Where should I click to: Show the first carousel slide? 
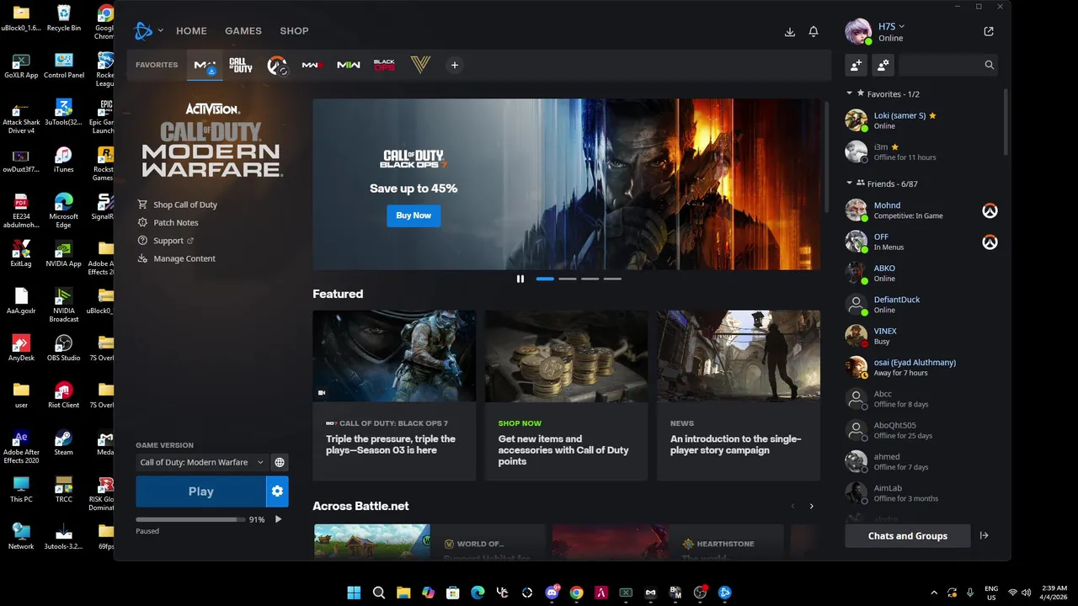pyautogui.click(x=545, y=279)
